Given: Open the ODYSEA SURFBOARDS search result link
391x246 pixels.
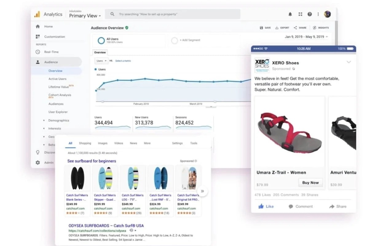Looking at the screenshot, I should click(105, 225).
